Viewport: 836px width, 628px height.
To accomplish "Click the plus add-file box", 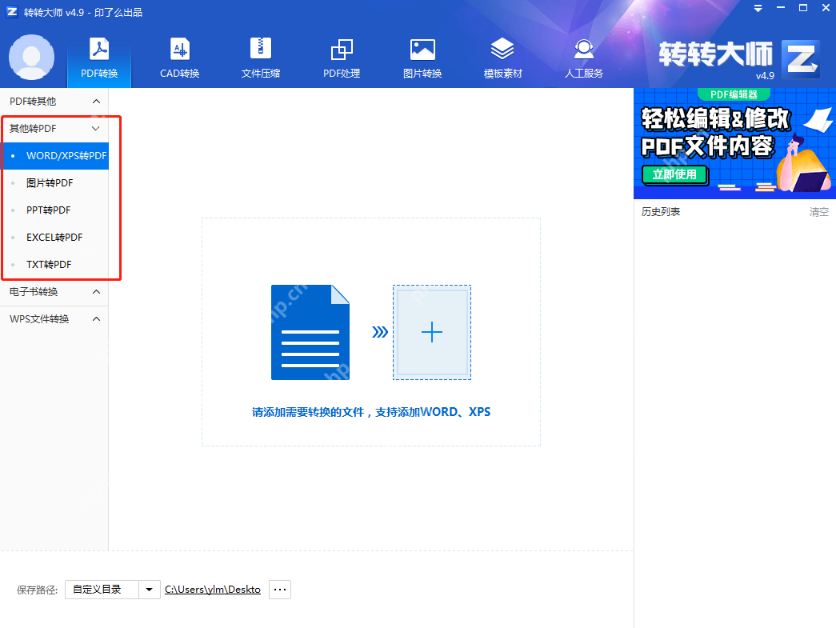I will click(x=432, y=332).
